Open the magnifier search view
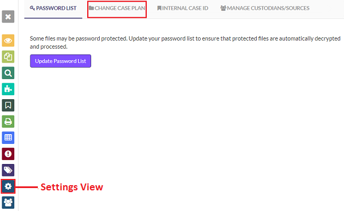344x211 pixels. (8, 73)
